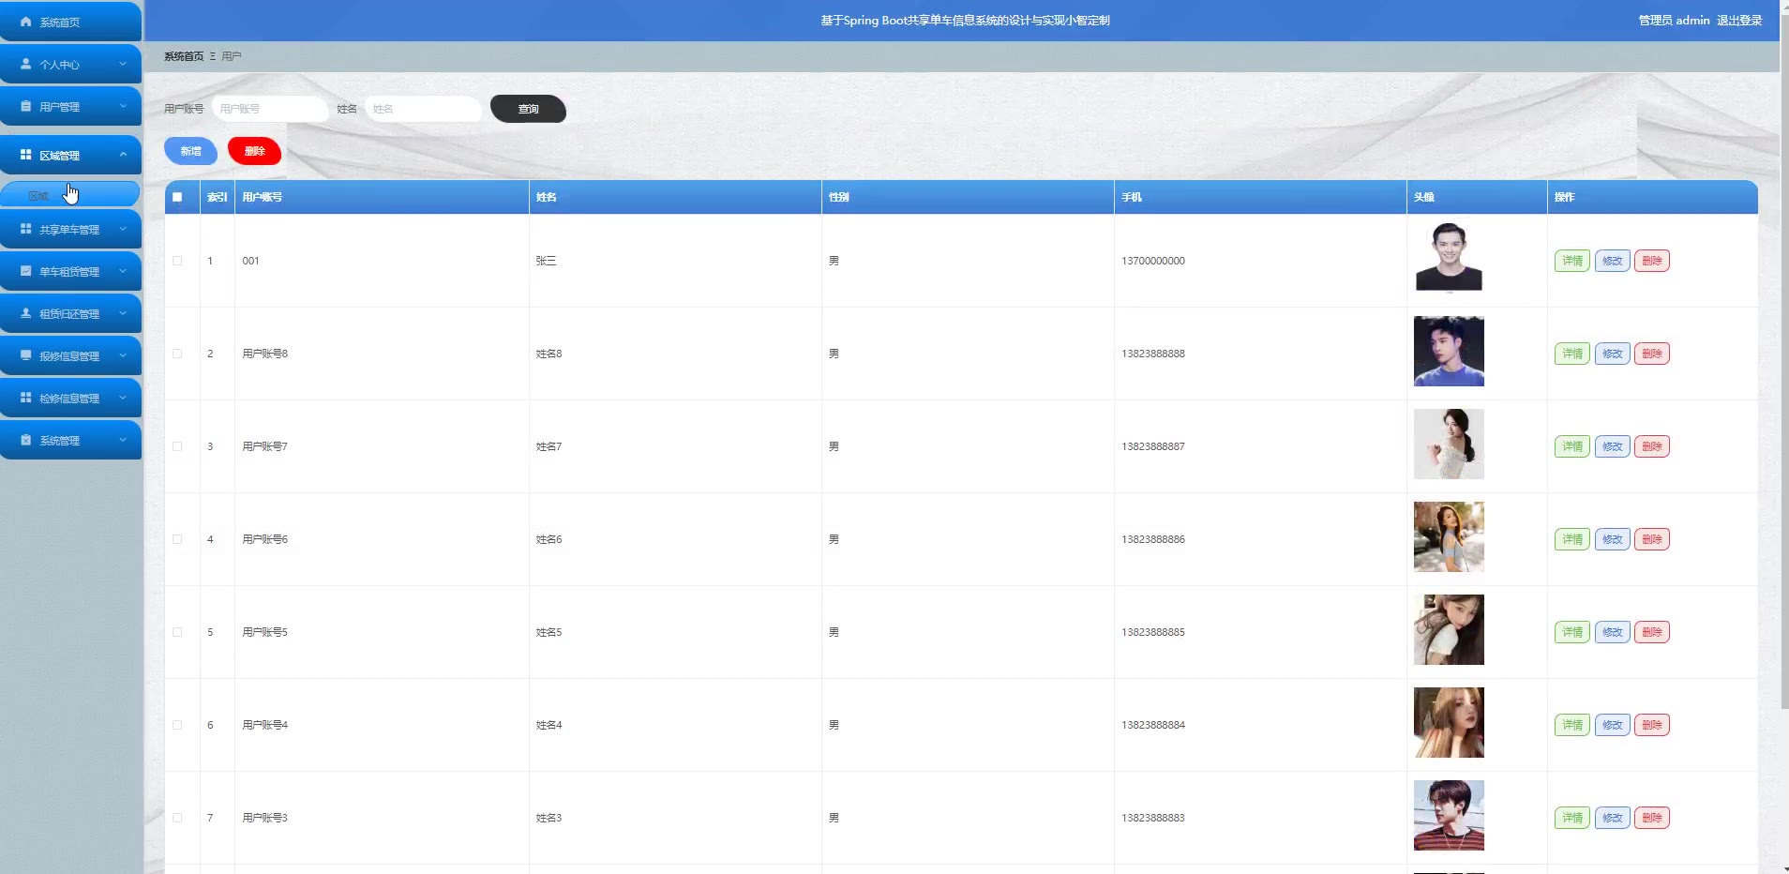Click the icon beside 用户管理 in sidebar
The height and width of the screenshot is (874, 1789).
point(25,106)
